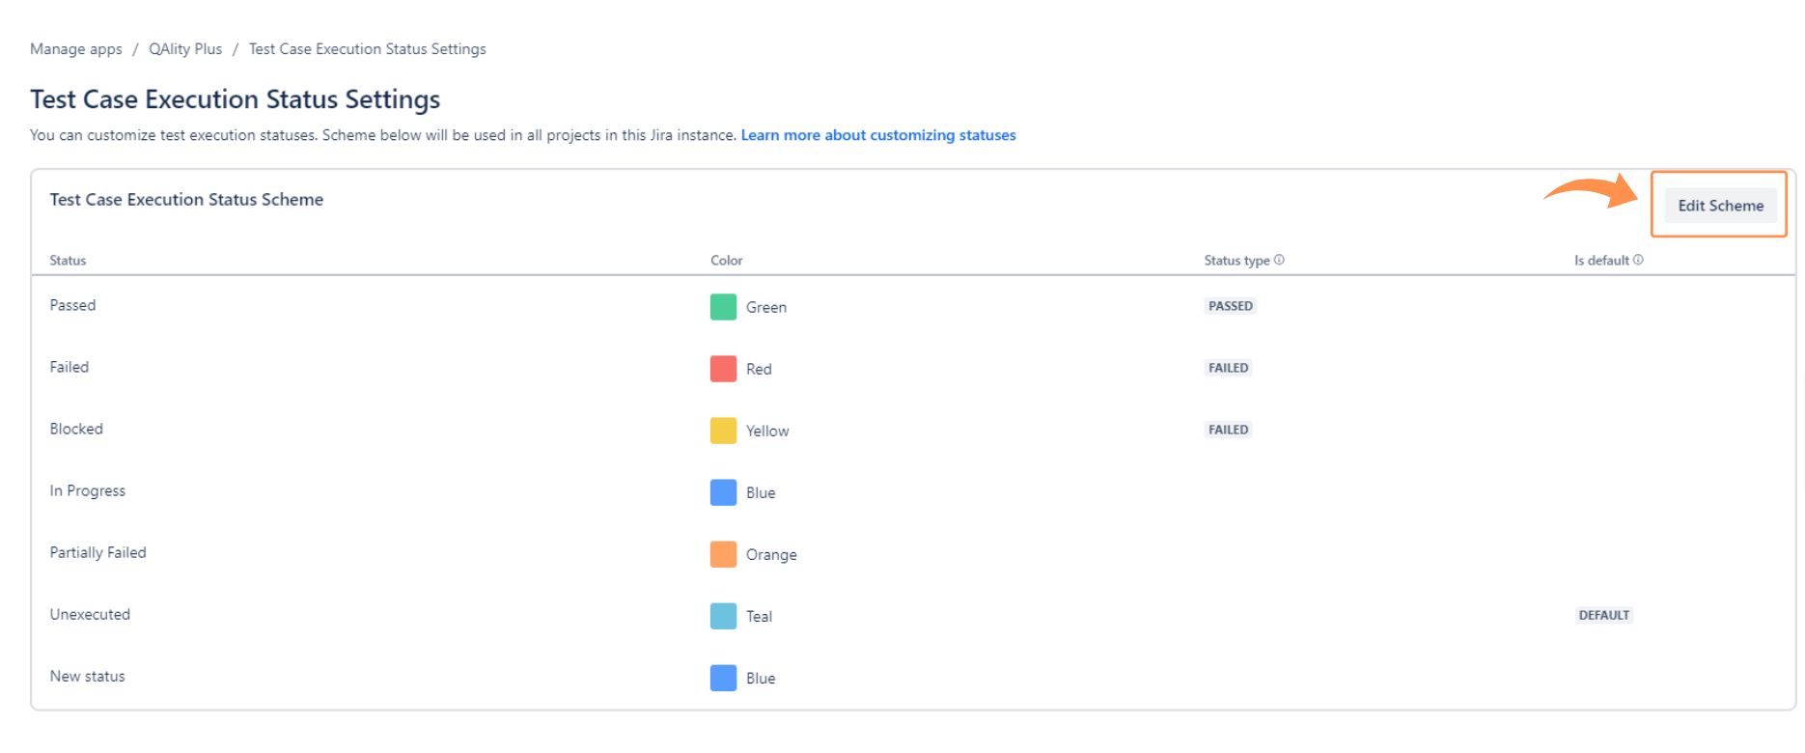Navigate to QAlity Plus breadcrumb
Screen dimensions: 1805x753
point(185,49)
